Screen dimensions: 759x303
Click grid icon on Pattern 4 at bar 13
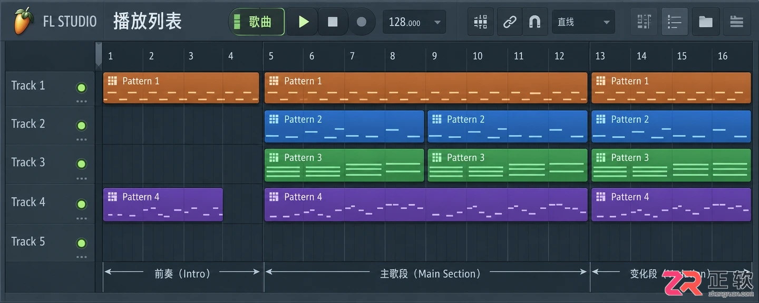click(600, 197)
